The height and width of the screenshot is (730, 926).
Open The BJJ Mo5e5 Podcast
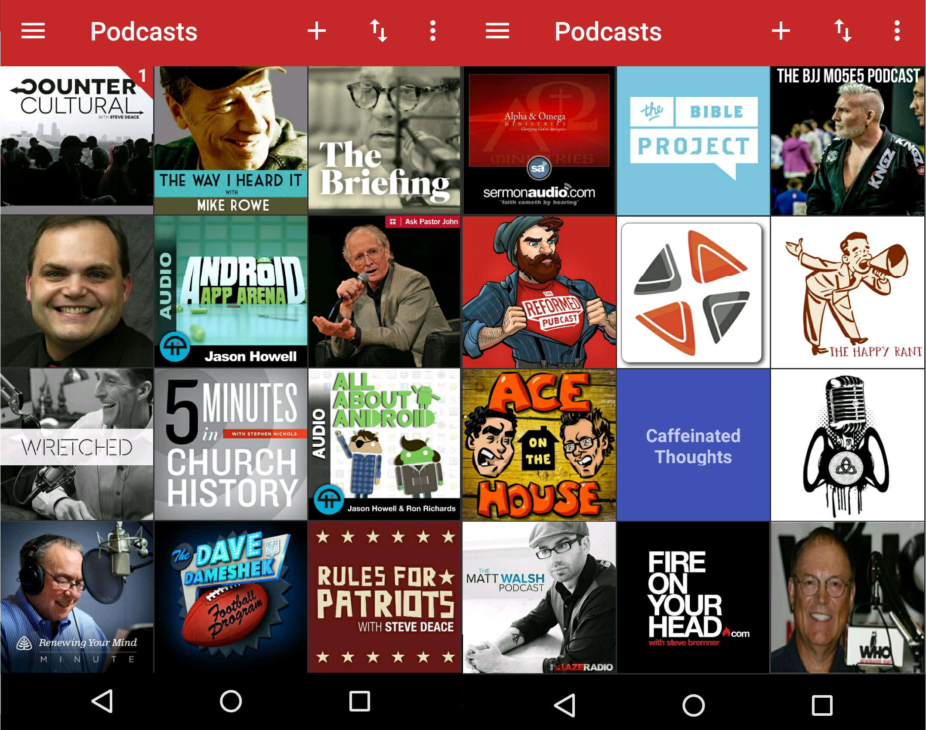(x=848, y=140)
